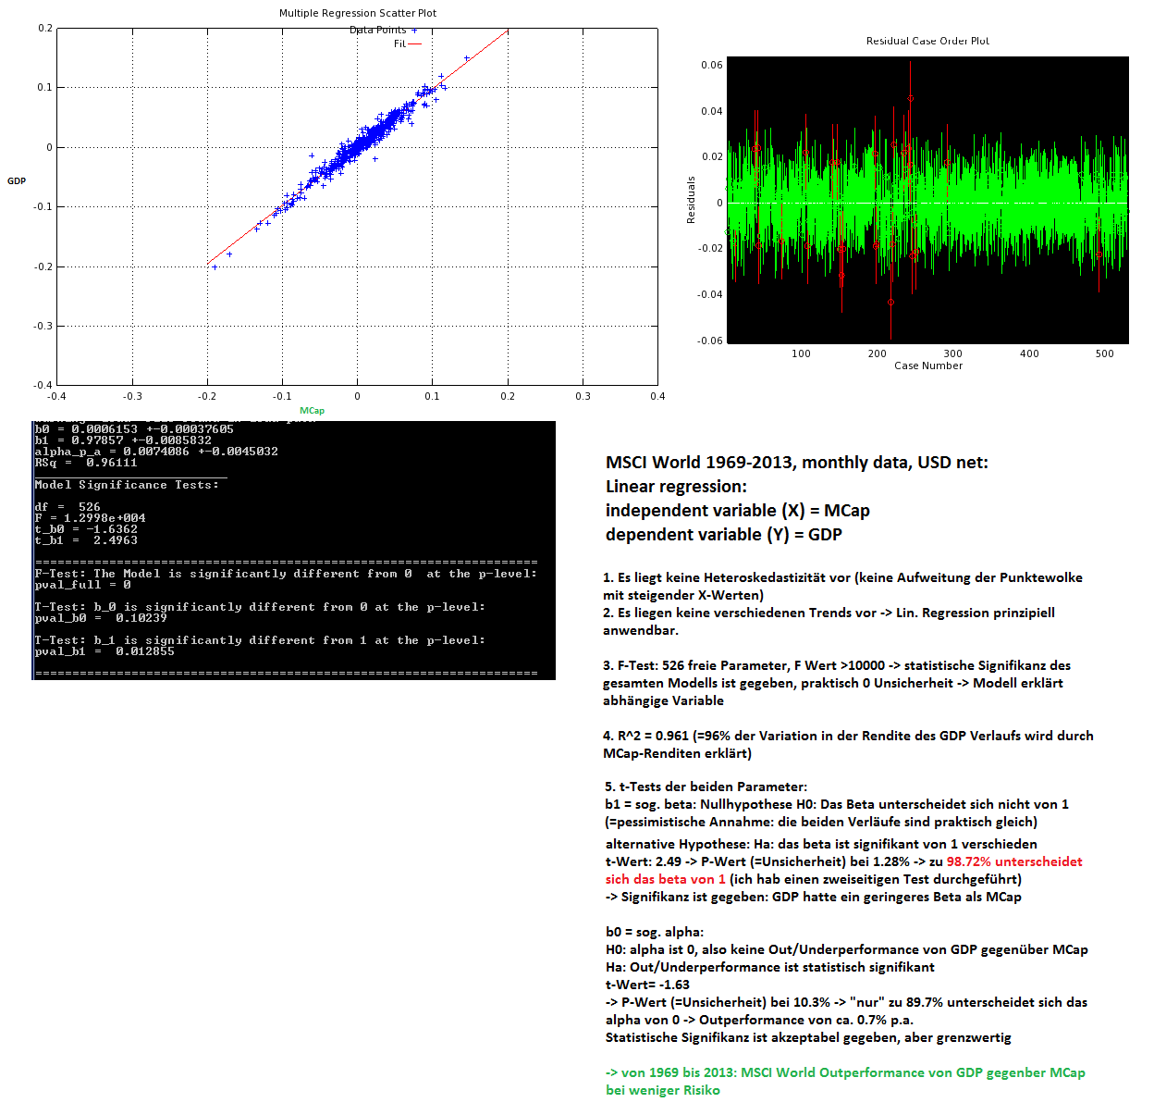
Task: Click the 'b1 = 0.97857' console line
Action: 123,440
